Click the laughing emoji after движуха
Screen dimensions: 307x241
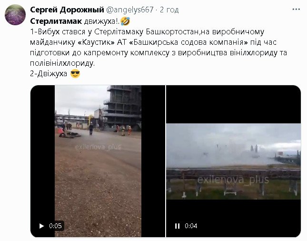pos(125,21)
